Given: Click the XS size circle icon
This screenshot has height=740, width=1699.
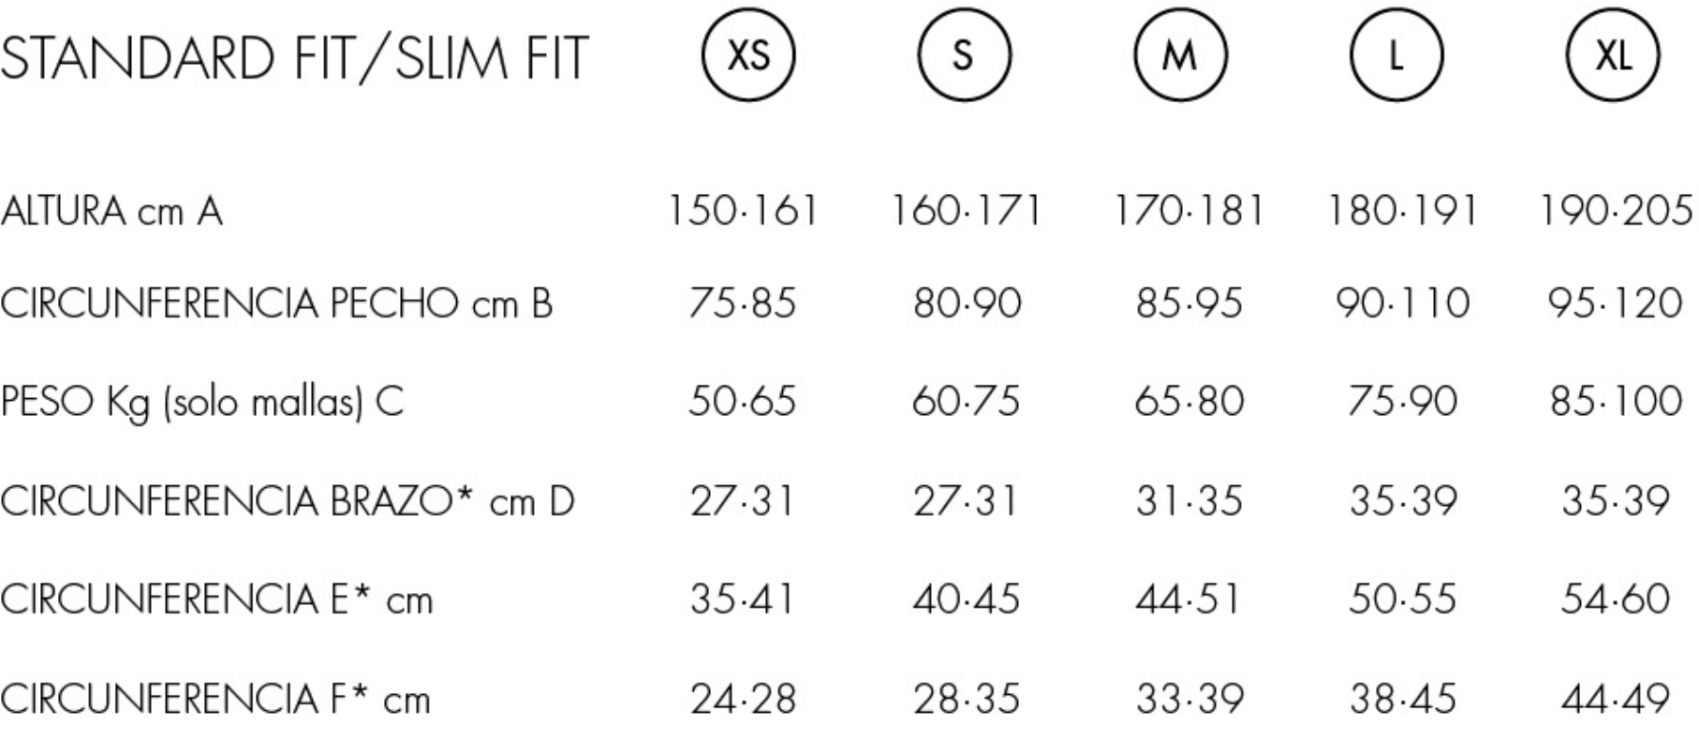Looking at the screenshot, I should (748, 56).
